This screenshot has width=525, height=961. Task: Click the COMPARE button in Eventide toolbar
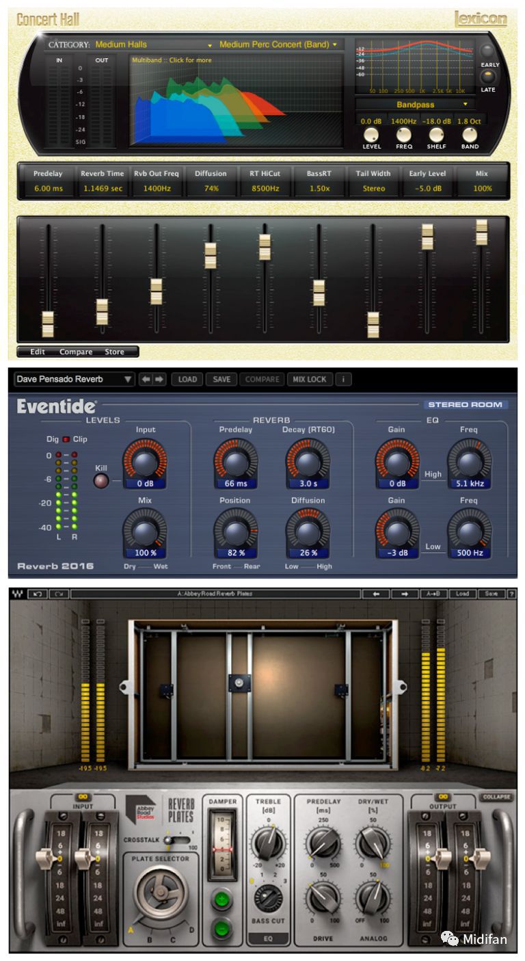click(x=262, y=379)
